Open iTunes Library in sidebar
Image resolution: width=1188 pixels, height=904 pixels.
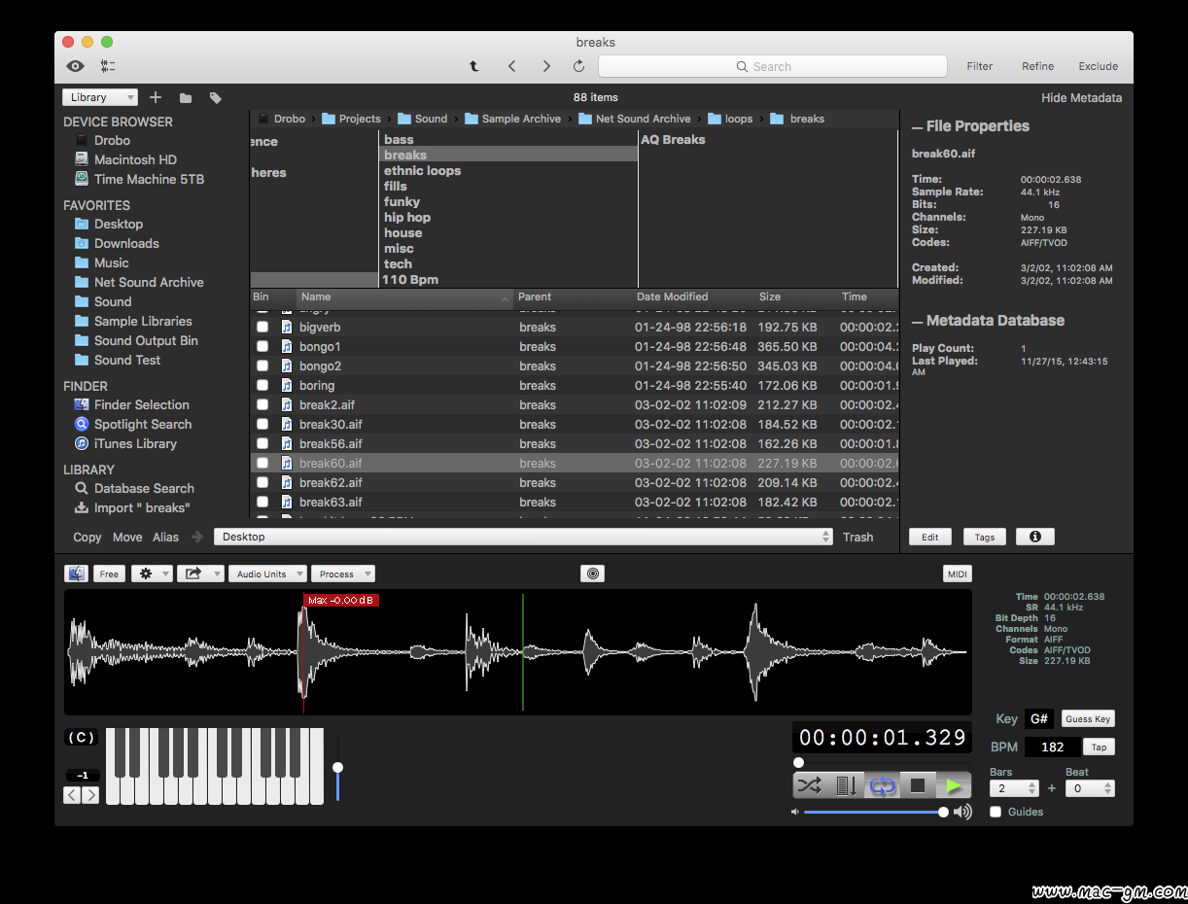tap(135, 443)
